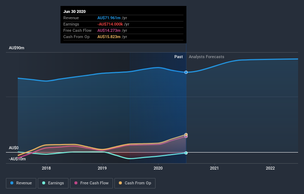The image size is (304, 194).
Task: Click the Cash From Op tooltip row label
Action: 76,37
